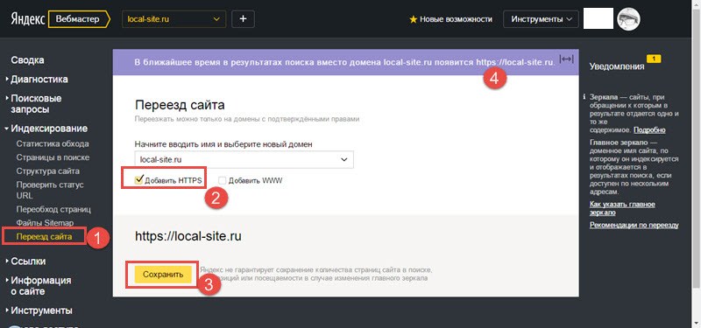Open Проверить статус URL page
Screen dimensions: 701x328
50,190
